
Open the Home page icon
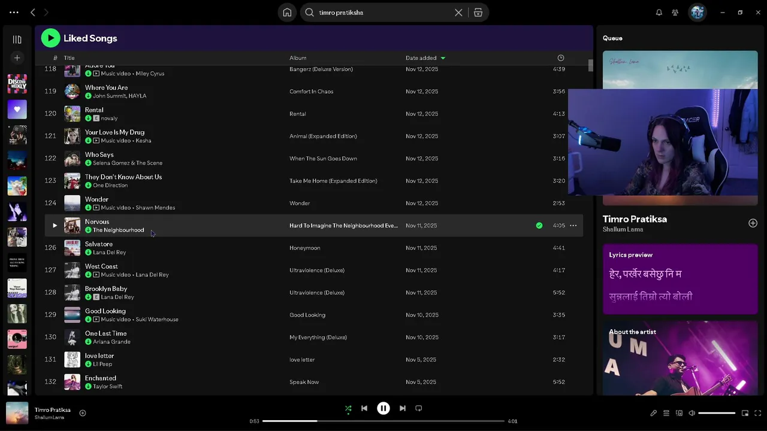click(x=287, y=13)
